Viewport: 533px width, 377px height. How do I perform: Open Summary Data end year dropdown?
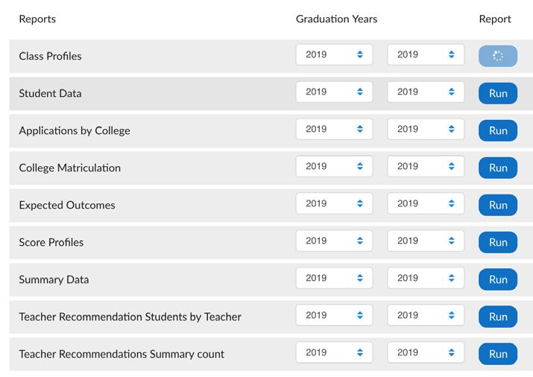tap(426, 278)
